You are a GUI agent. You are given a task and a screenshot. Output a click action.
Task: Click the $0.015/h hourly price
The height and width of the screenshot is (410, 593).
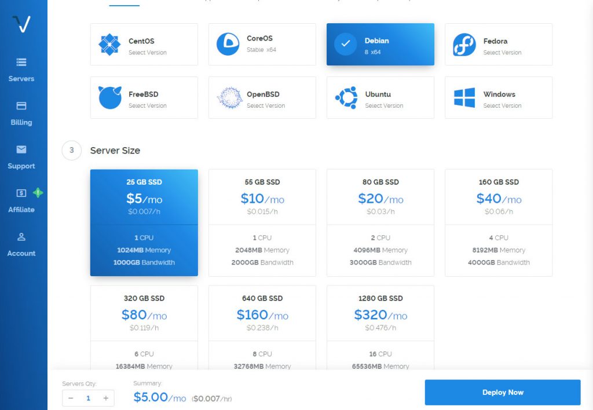point(262,212)
